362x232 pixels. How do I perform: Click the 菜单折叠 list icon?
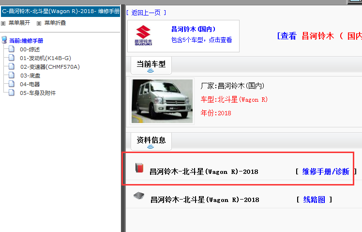click(x=39, y=23)
